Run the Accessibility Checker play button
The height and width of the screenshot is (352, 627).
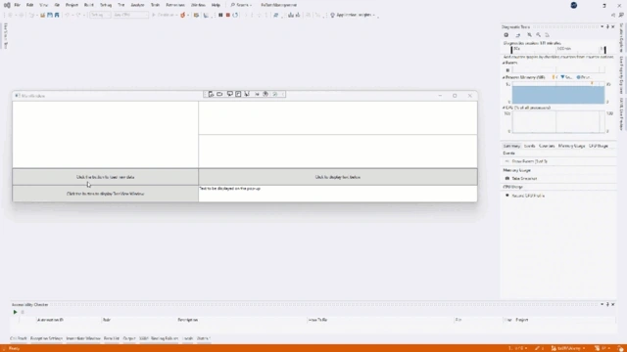pyautogui.click(x=16, y=312)
